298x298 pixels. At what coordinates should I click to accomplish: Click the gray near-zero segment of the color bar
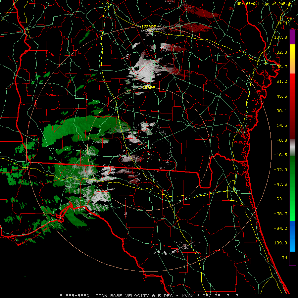tap(292, 147)
